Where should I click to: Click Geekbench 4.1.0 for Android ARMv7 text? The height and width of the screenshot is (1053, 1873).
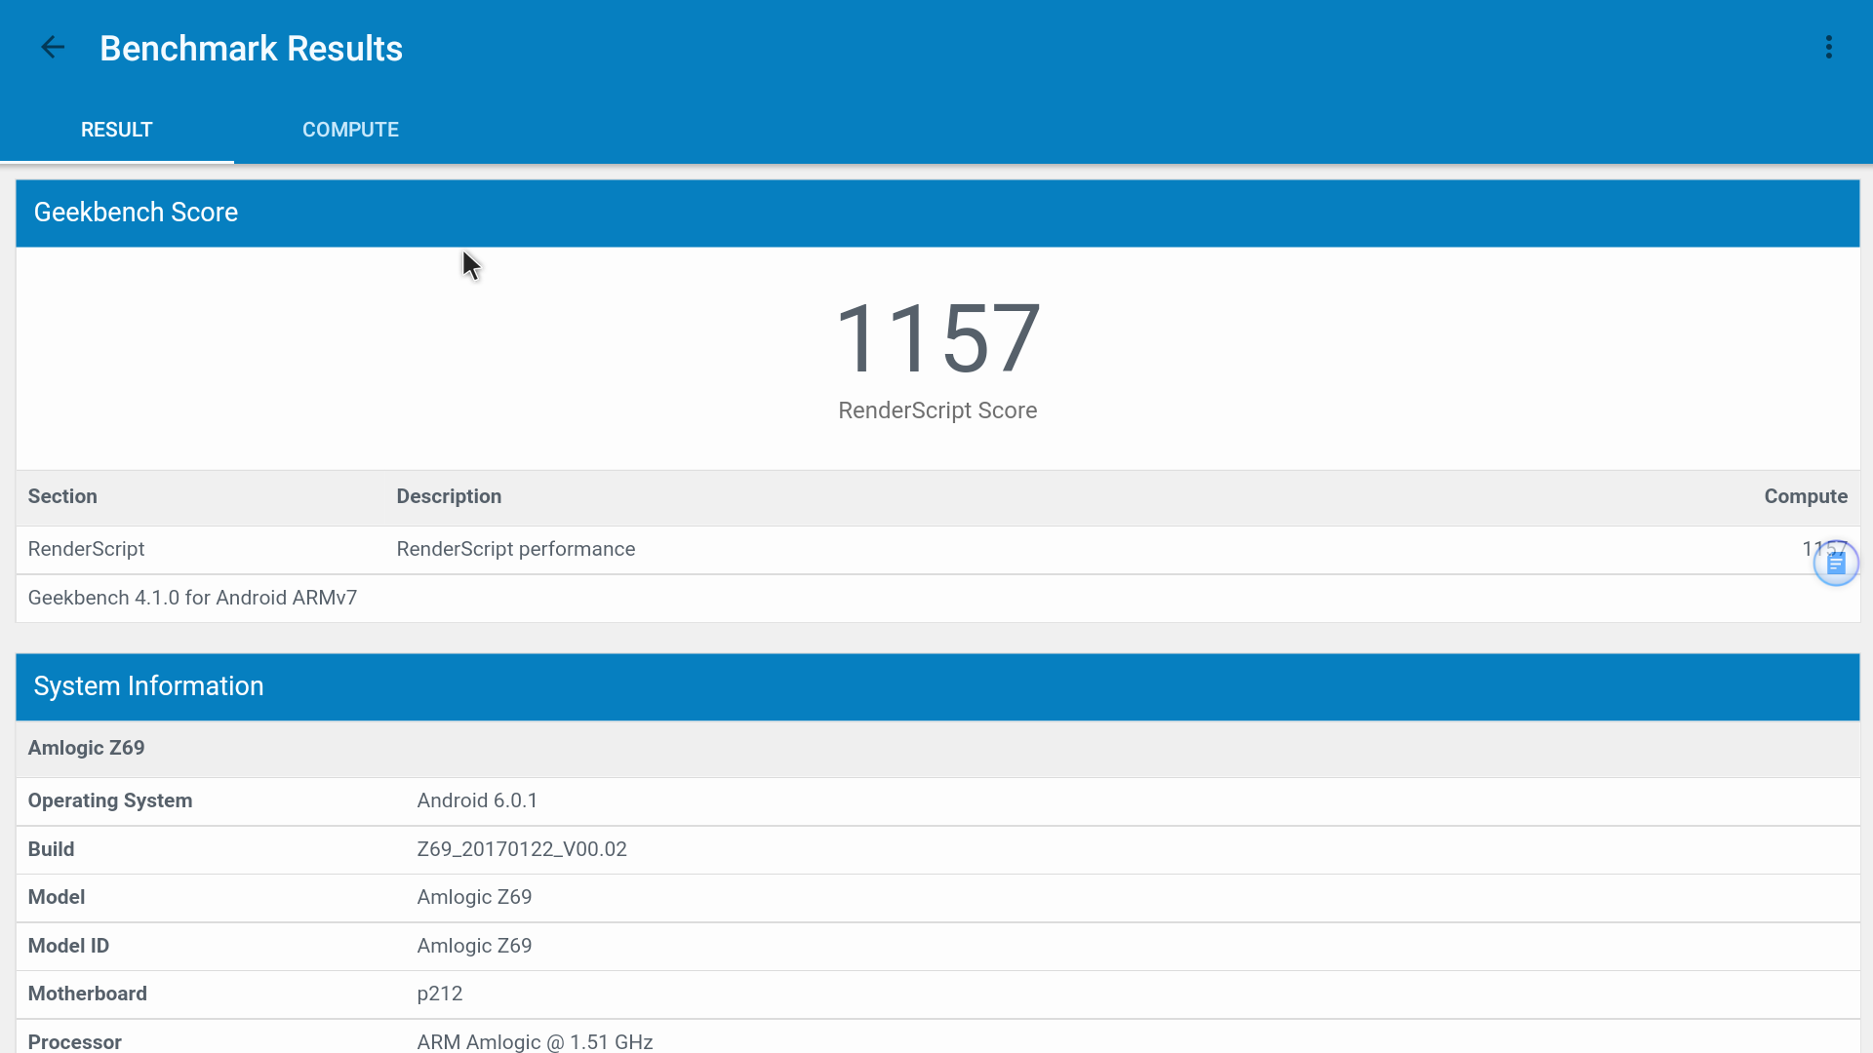(x=192, y=598)
